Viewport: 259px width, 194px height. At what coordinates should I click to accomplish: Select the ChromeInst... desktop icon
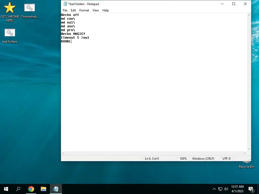pos(29,11)
